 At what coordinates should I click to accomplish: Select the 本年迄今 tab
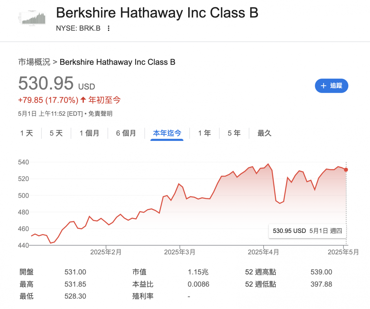coord(167,133)
